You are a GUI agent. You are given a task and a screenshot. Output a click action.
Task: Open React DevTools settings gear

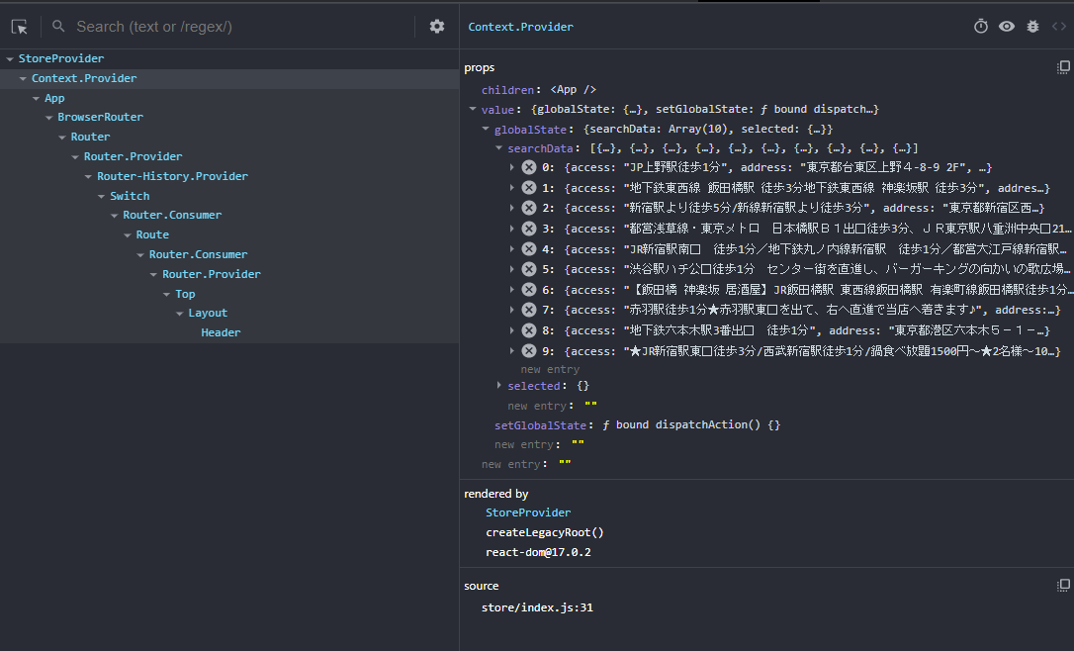(x=436, y=27)
